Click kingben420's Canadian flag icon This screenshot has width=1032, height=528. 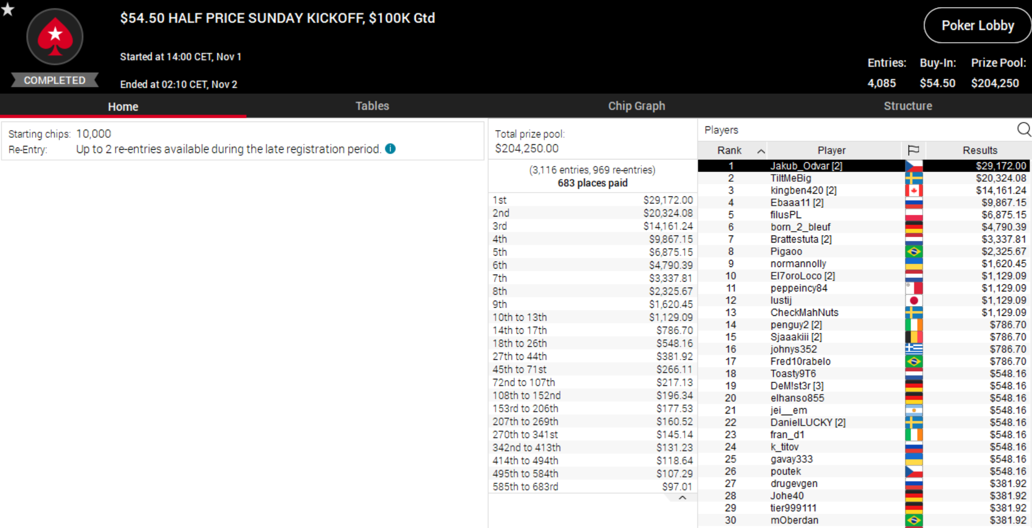pyautogui.click(x=914, y=190)
